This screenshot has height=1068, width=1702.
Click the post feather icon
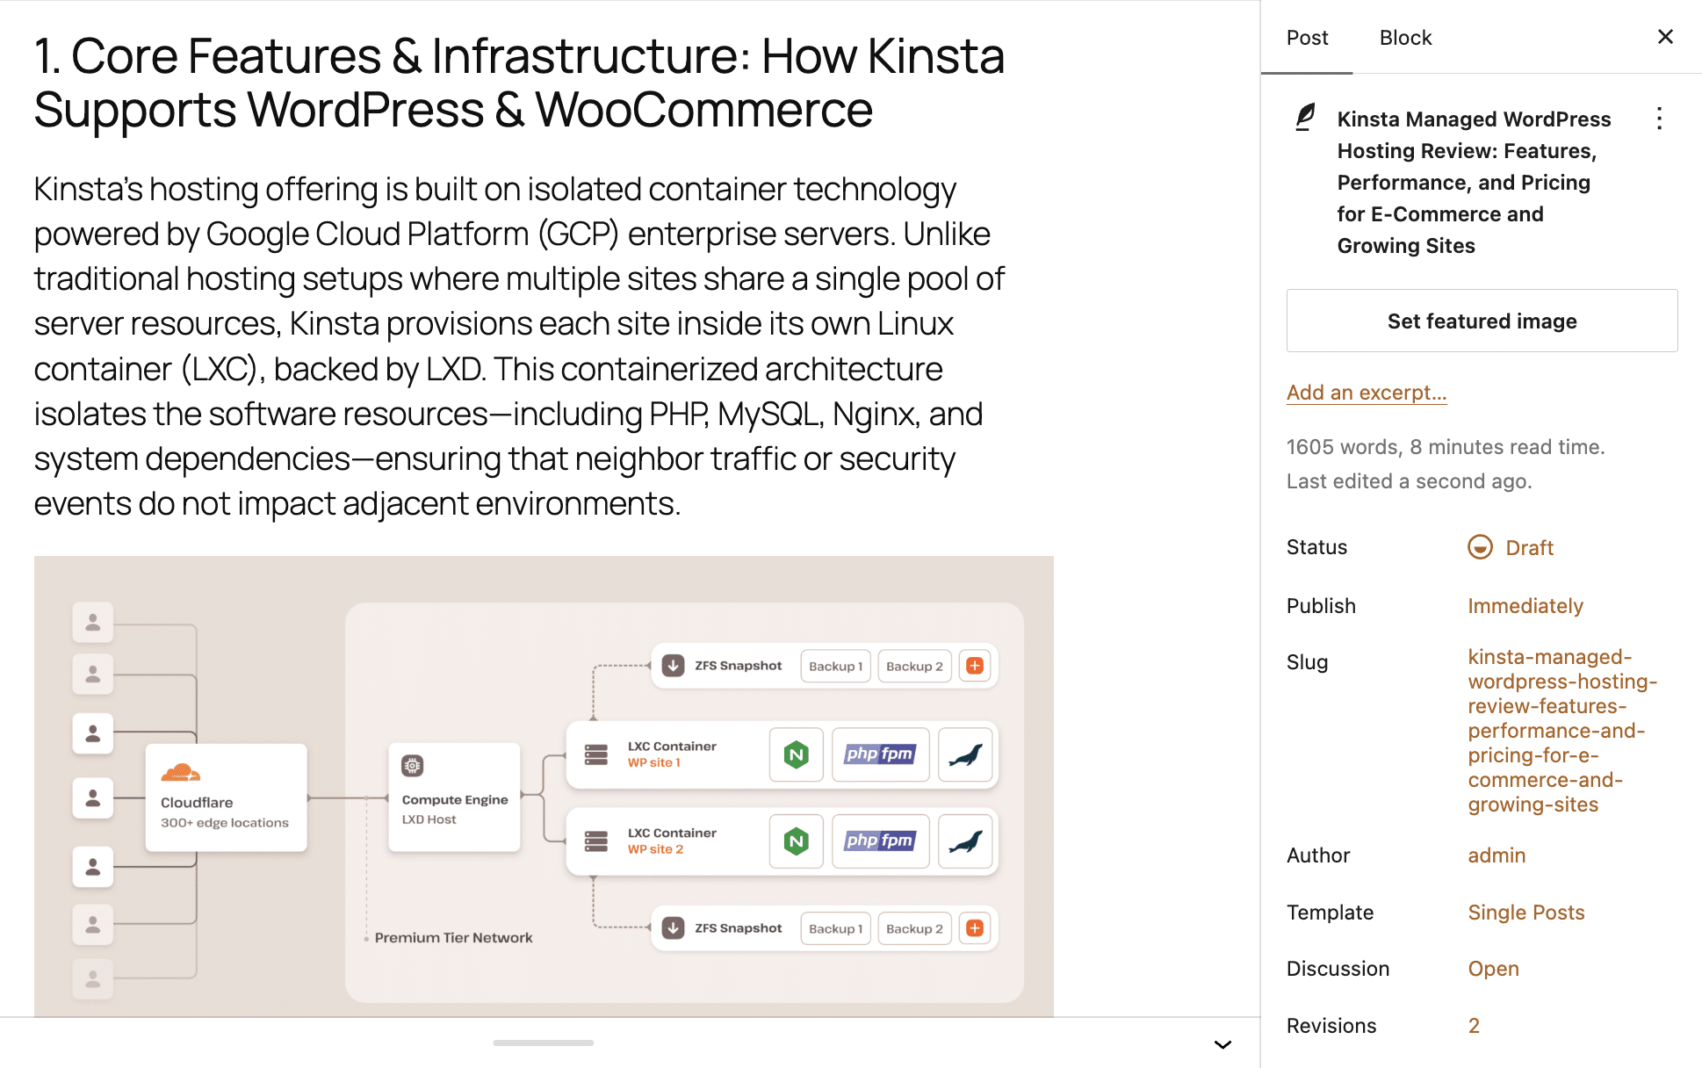click(1306, 117)
